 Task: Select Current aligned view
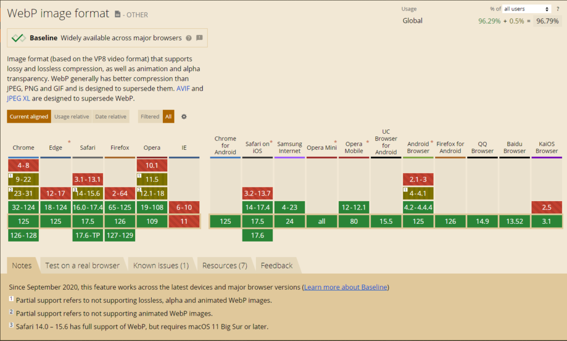29,117
